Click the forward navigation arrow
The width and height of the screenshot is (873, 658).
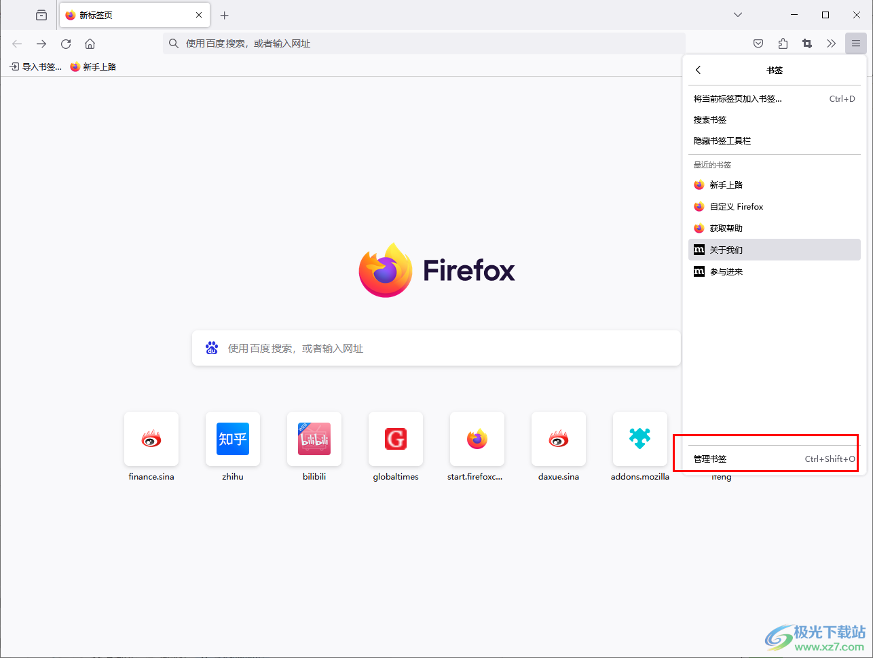[x=41, y=43]
